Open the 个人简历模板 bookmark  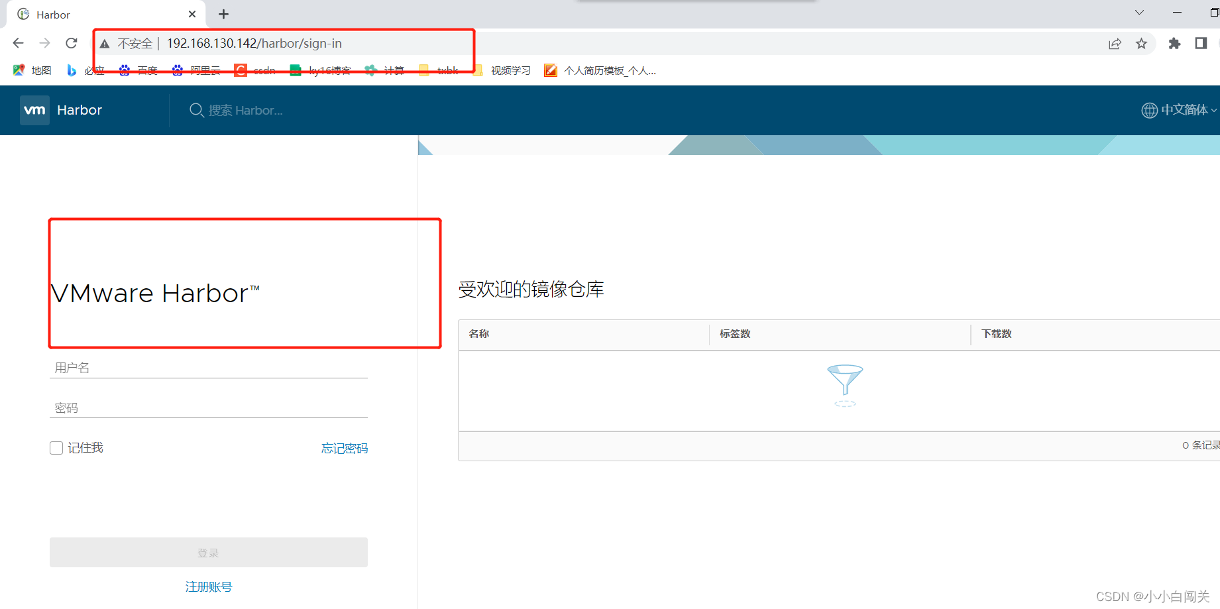click(x=600, y=70)
